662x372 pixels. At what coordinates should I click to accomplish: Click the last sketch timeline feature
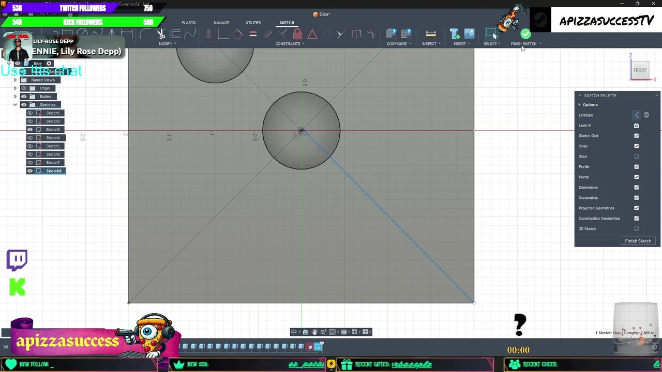pos(318,347)
